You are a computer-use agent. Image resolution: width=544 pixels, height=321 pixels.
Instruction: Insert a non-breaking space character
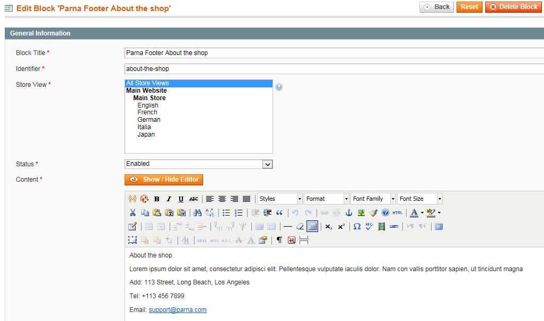tap(292, 240)
